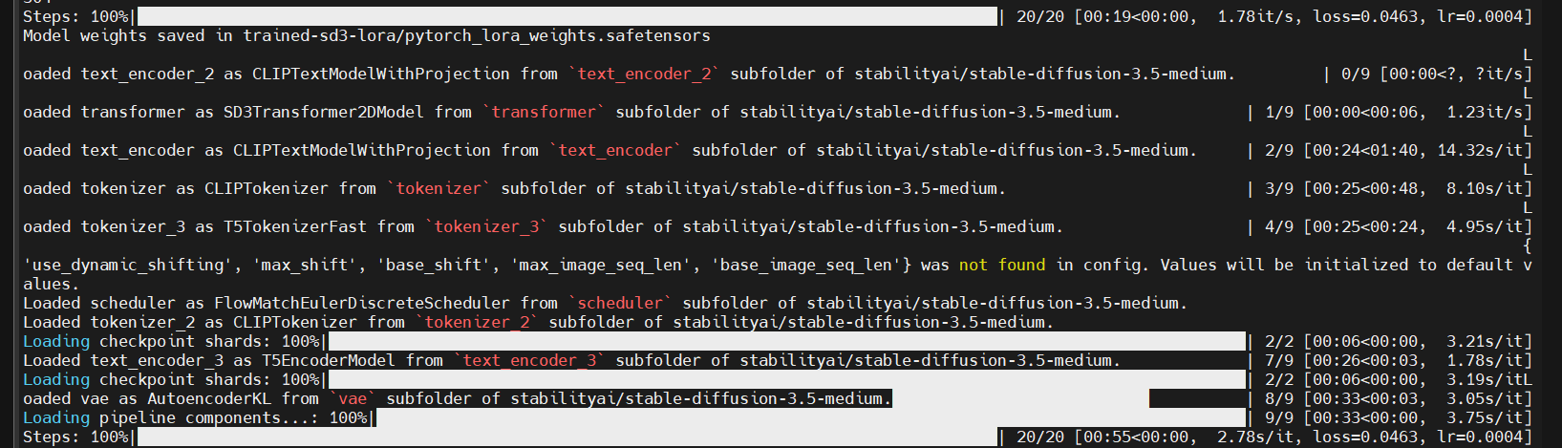Click the red `transformer` subfolder text
The image size is (1562, 448).
click(544, 113)
